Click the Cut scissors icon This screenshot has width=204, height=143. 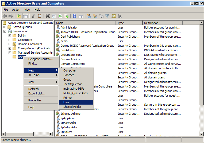(x=34, y=16)
